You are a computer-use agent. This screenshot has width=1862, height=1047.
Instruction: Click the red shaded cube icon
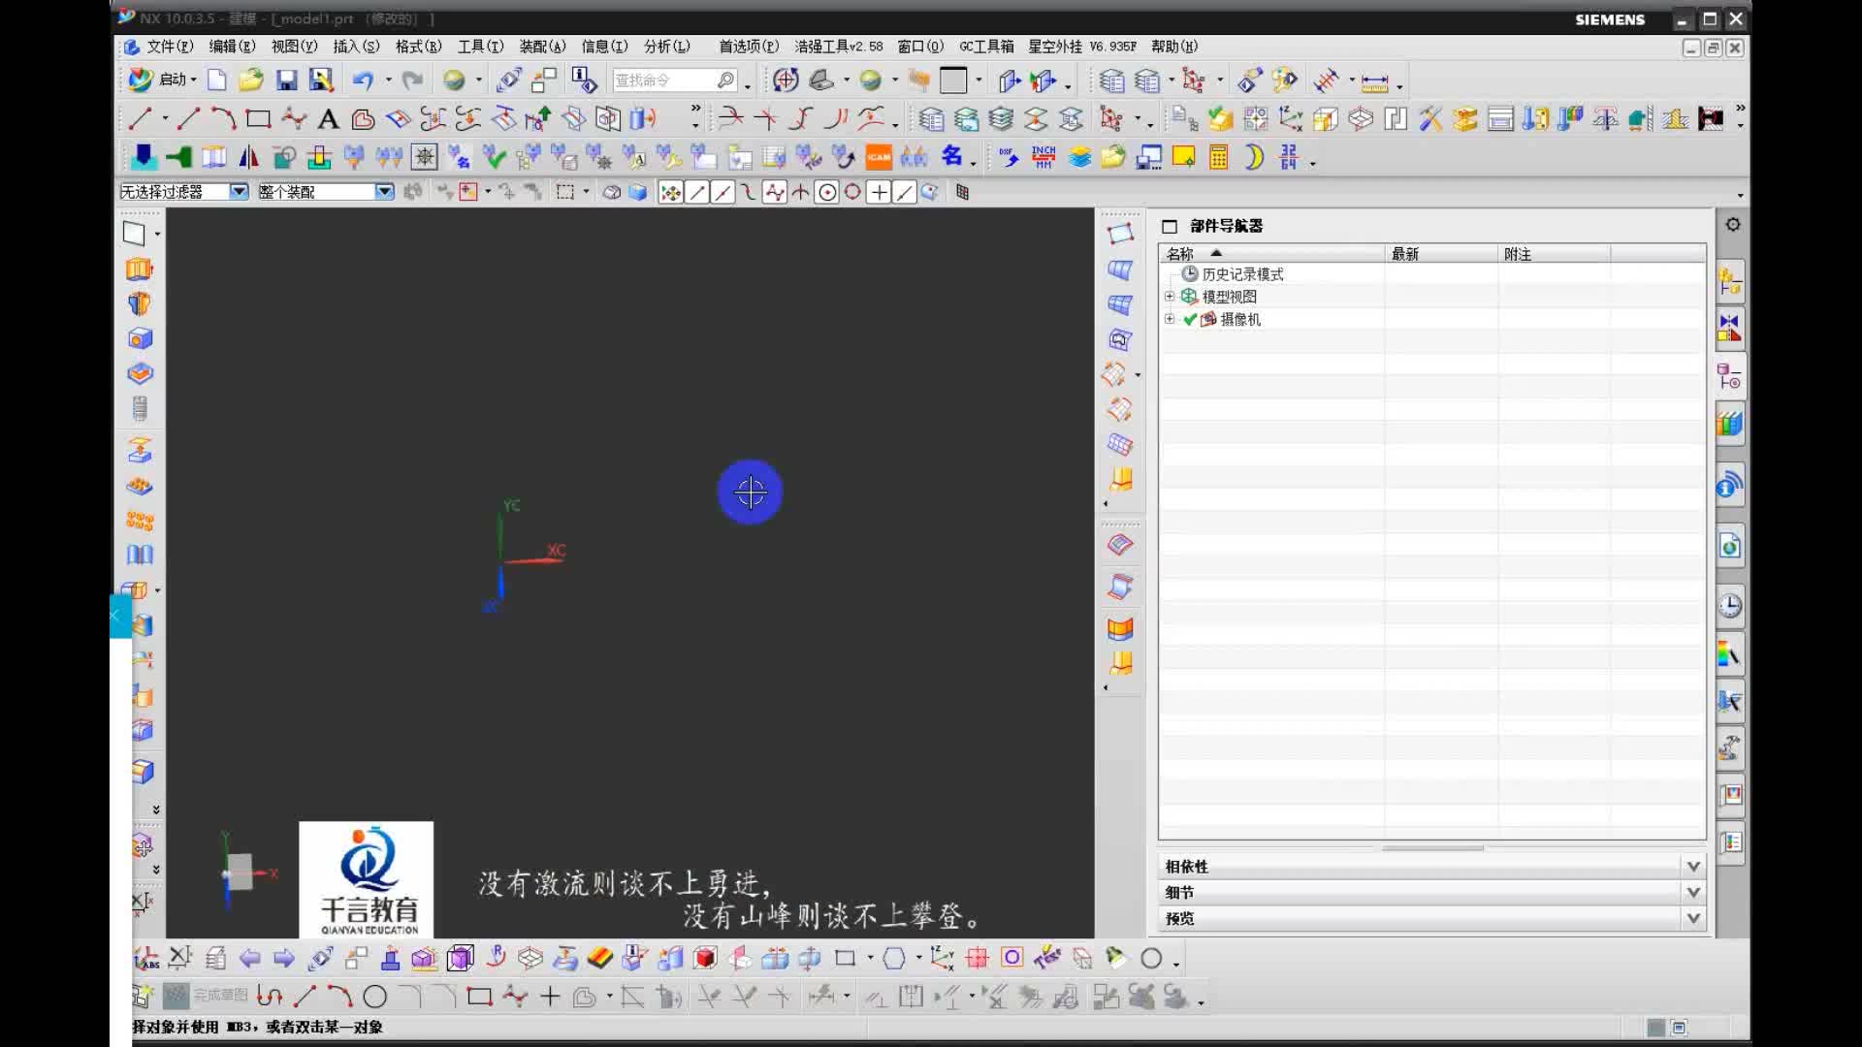[705, 959]
